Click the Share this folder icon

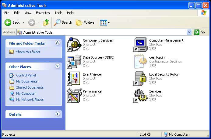coord(12,52)
